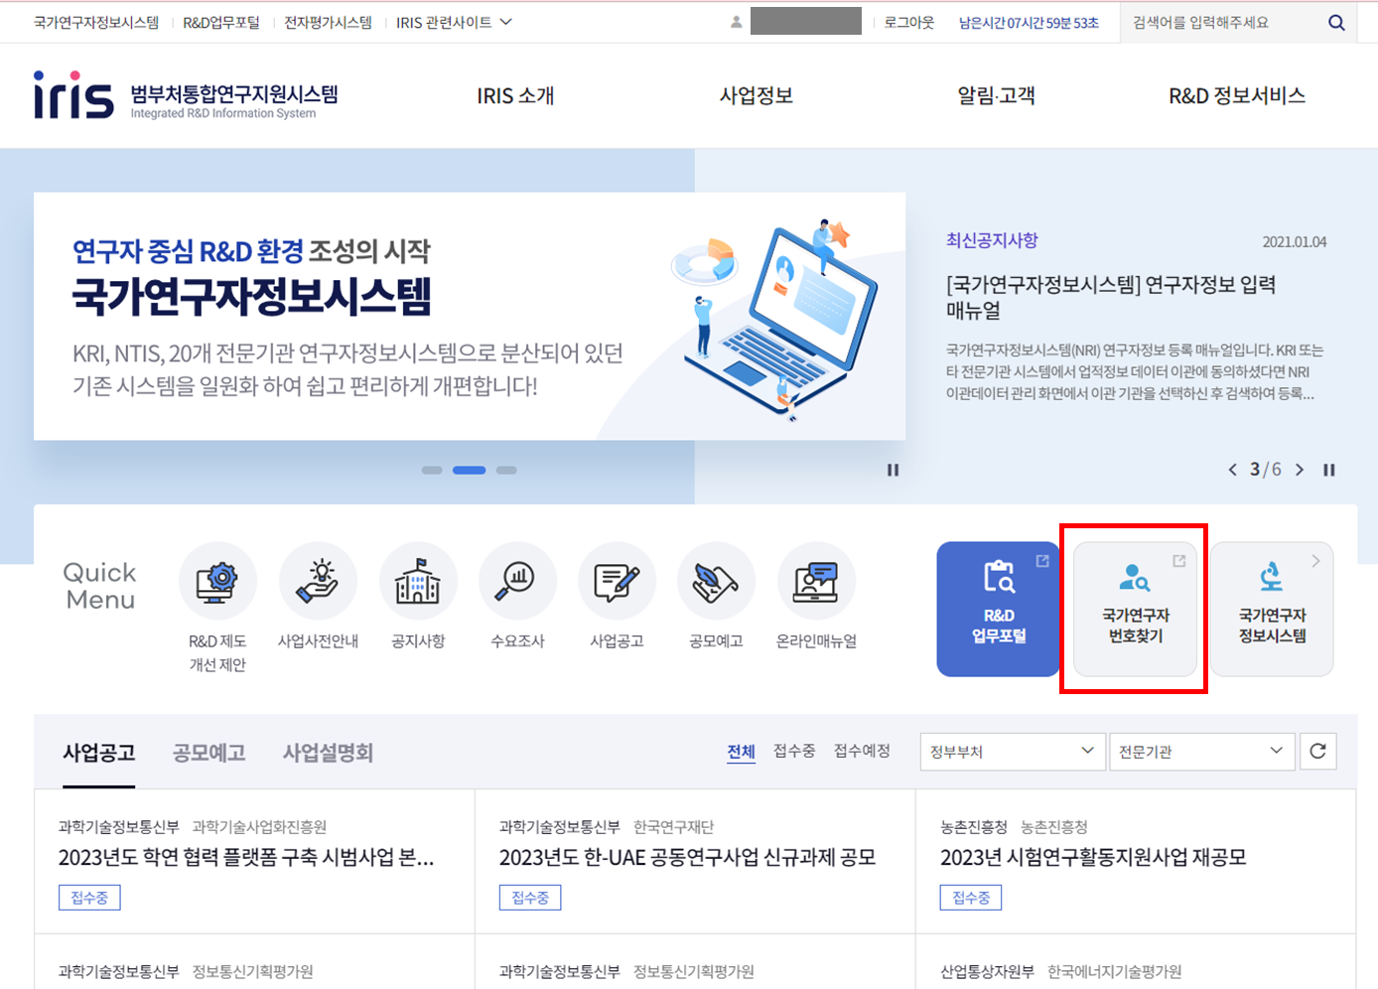Click 과학기술사업화진흥원 agency text

pos(259,826)
